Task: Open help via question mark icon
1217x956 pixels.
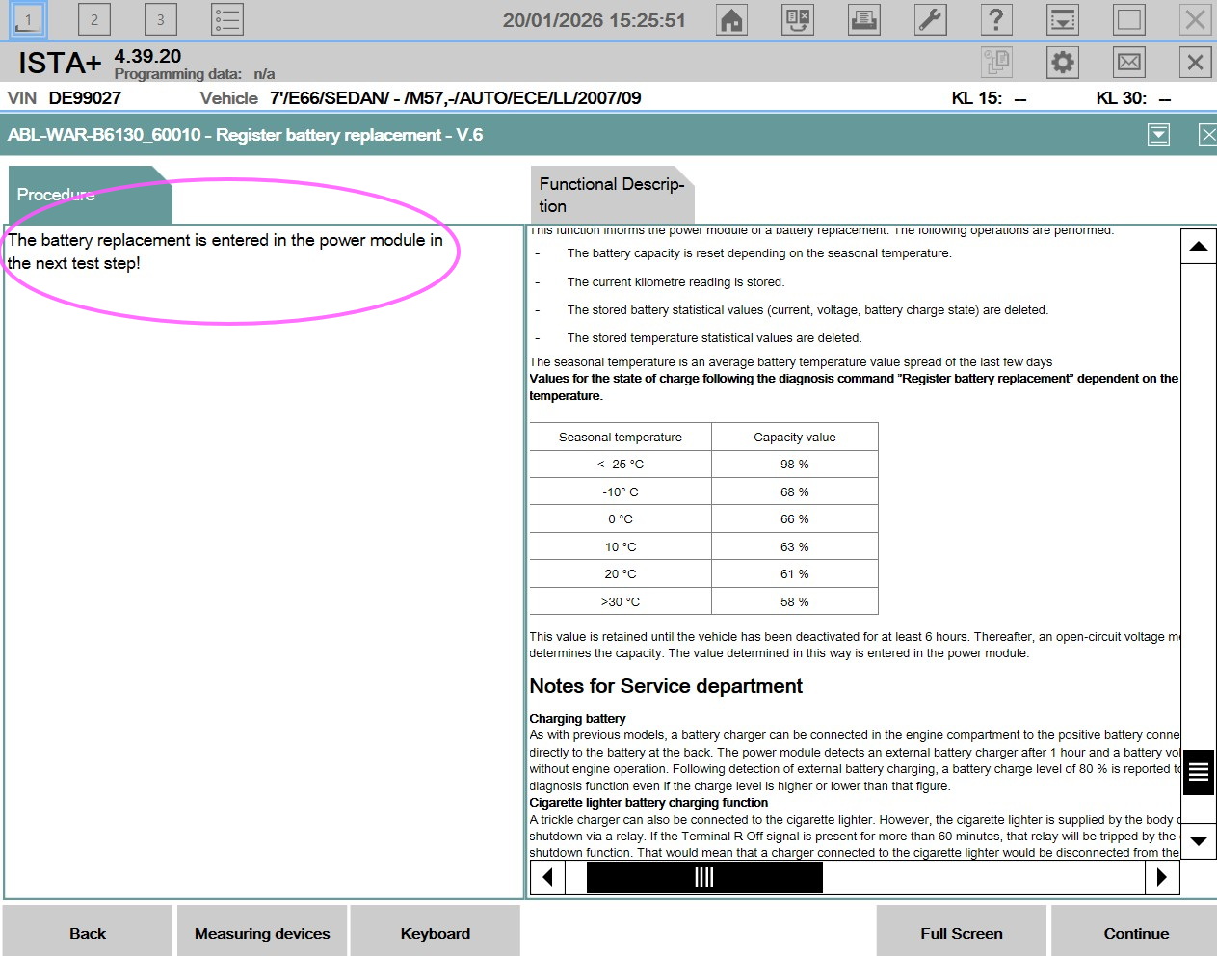Action: tap(995, 20)
